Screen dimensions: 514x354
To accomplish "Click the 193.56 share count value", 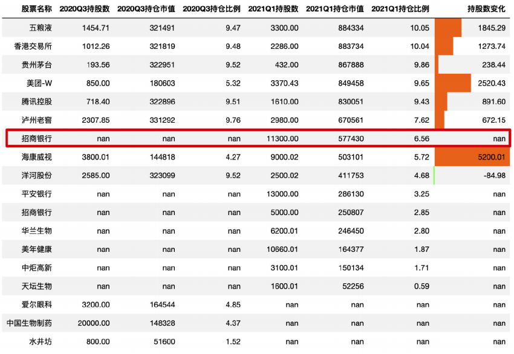I will 98,65.
